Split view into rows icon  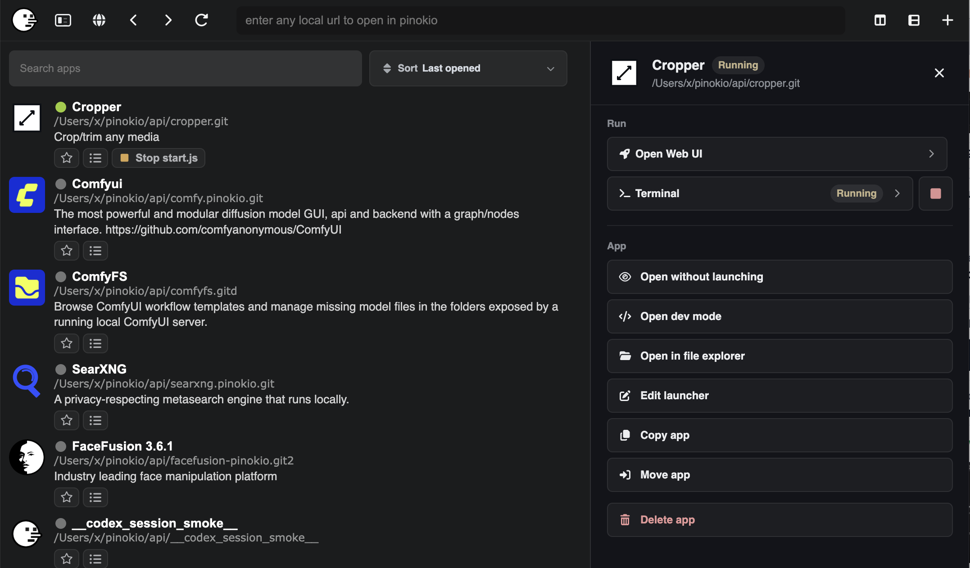pos(914,20)
